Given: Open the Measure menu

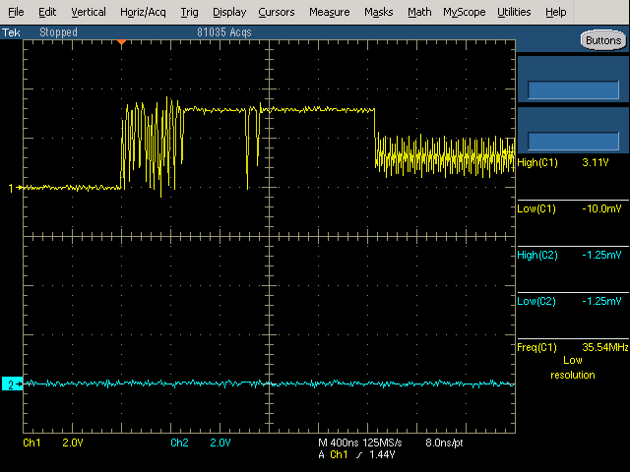Looking at the screenshot, I should (x=329, y=12).
